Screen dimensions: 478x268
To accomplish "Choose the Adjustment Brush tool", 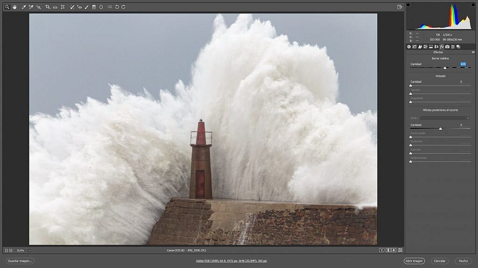I will (x=86, y=7).
